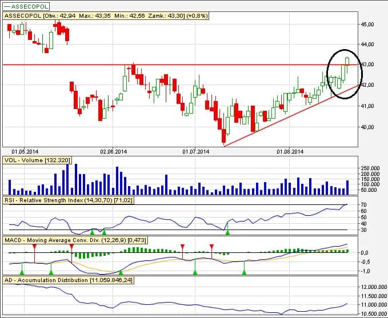Click the leftmost red MACD sell arrow

[x=34, y=247]
